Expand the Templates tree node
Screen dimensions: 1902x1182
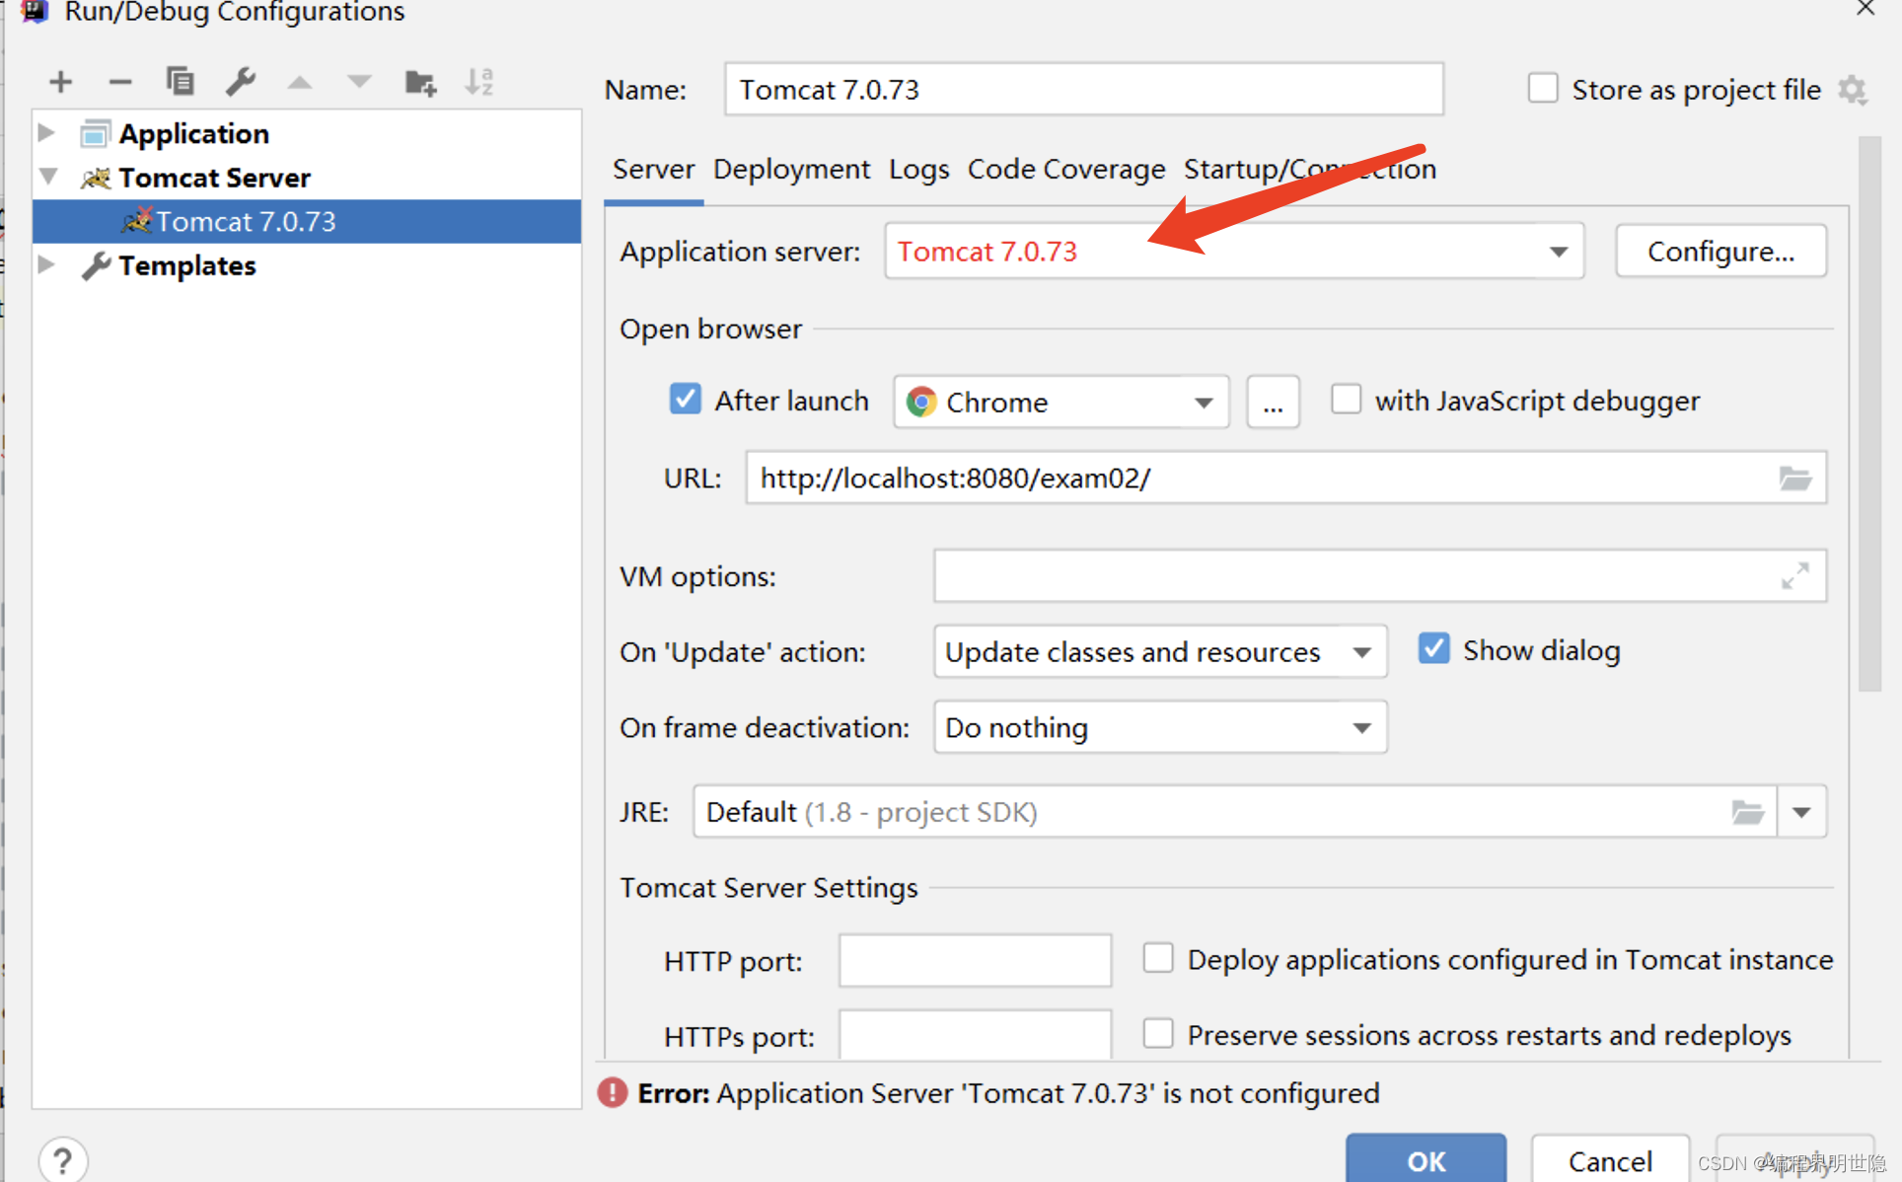tap(46, 264)
